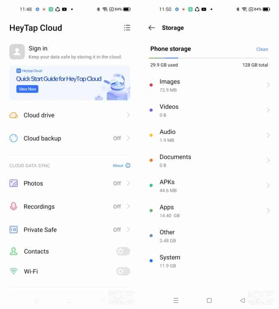Viewport: 279px width, 309px height.
Task: Tap the yellow dot beside Audio
Action: [x=151, y=135]
